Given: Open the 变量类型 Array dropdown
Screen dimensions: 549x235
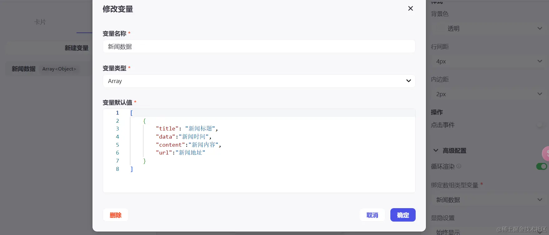Looking at the screenshot, I should tap(259, 81).
